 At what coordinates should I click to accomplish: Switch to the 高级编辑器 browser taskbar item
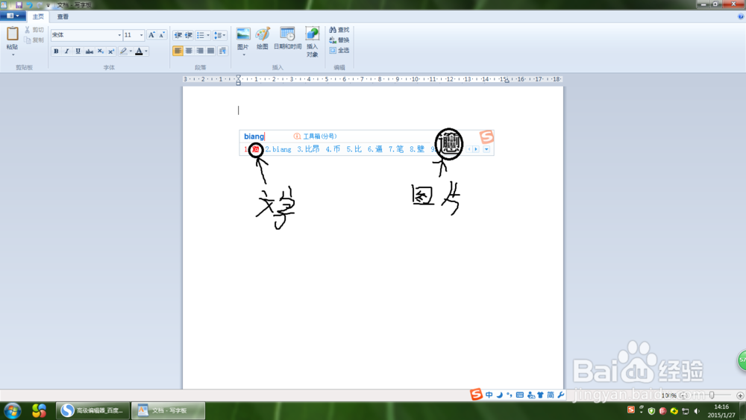(x=93, y=410)
